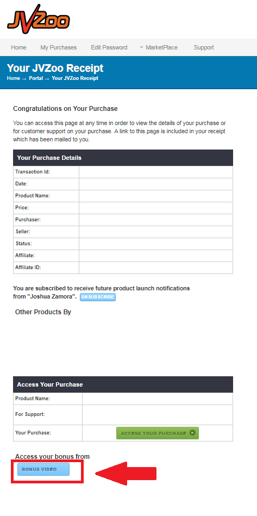
Task: Click Your JVZoo Receipt breadcrumb
Action: click(75, 78)
